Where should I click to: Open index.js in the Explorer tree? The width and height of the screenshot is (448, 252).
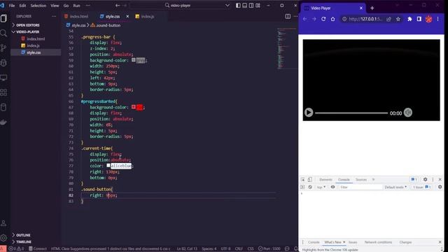point(33,45)
